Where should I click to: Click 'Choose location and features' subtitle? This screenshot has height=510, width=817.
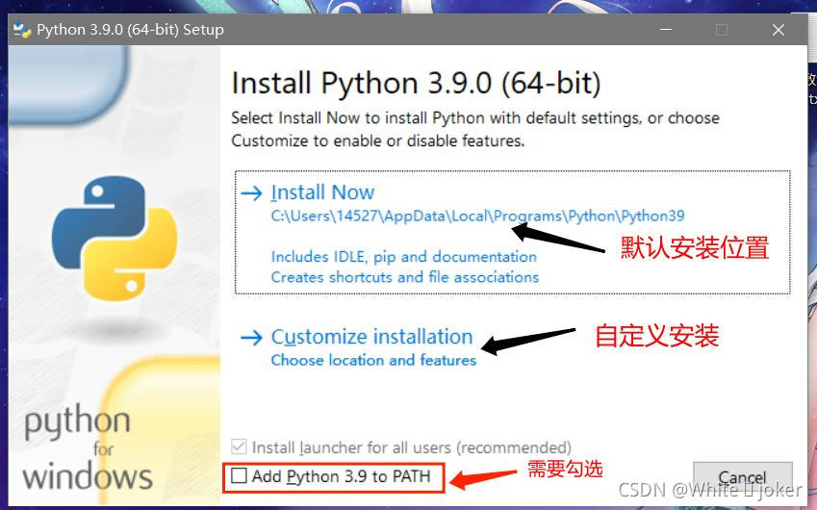373,360
